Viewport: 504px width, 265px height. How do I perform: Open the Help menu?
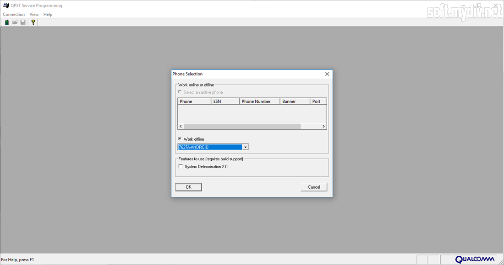pyautogui.click(x=48, y=15)
